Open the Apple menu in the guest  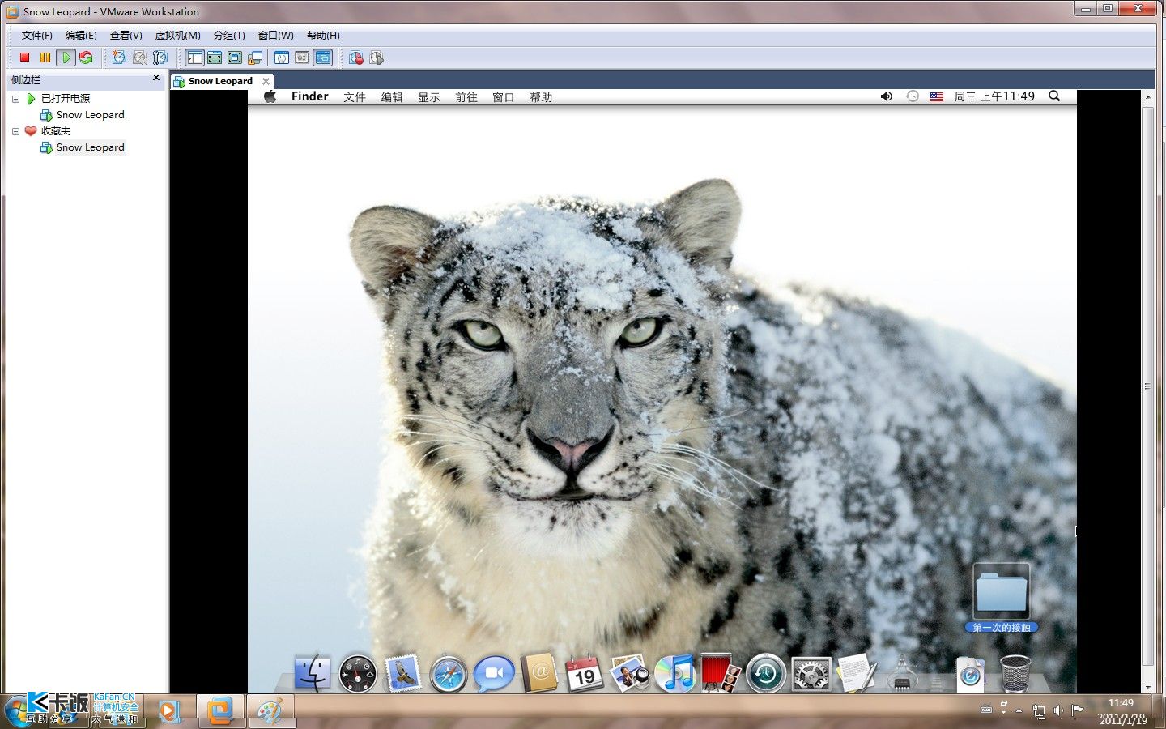coord(270,96)
